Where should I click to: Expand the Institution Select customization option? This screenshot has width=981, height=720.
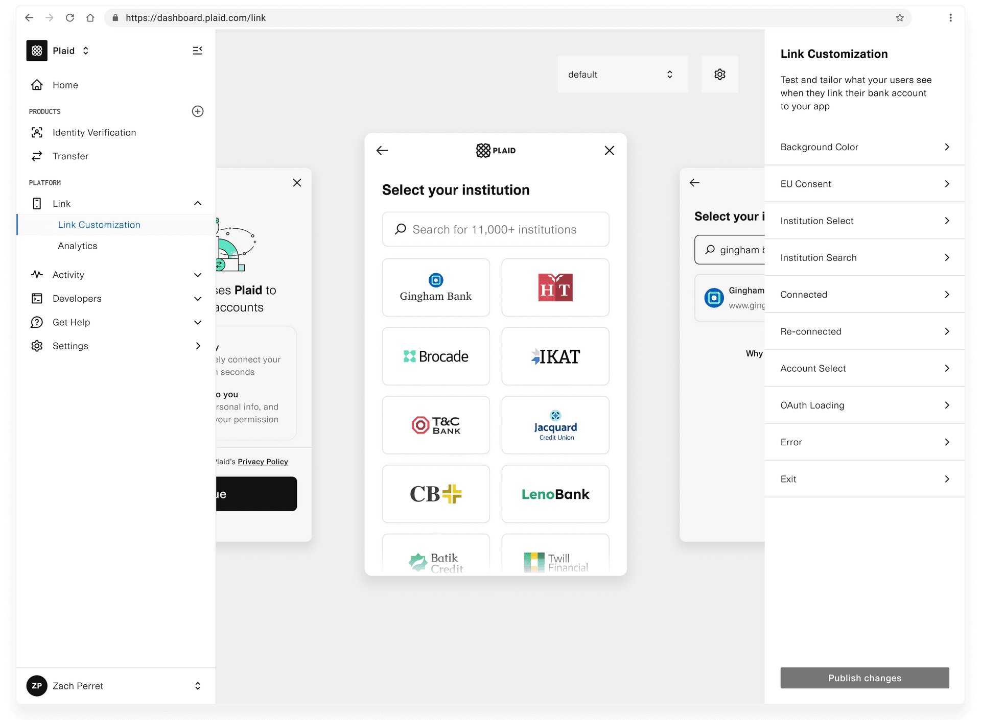(x=865, y=221)
